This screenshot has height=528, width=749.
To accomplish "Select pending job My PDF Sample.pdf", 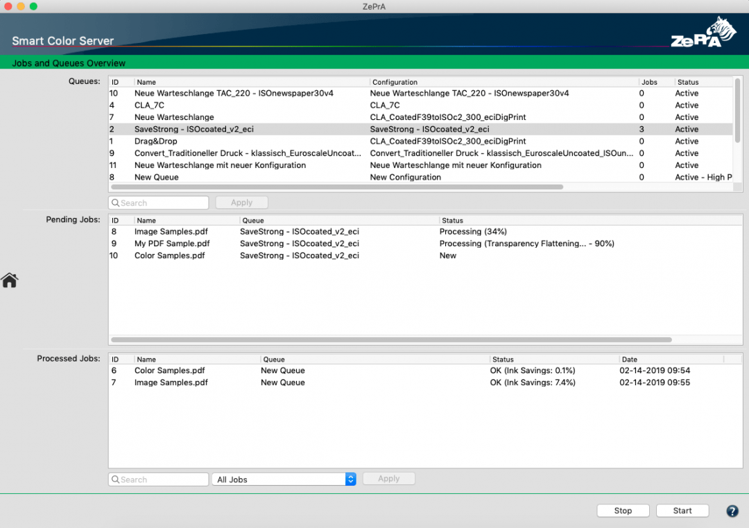I will pos(172,244).
